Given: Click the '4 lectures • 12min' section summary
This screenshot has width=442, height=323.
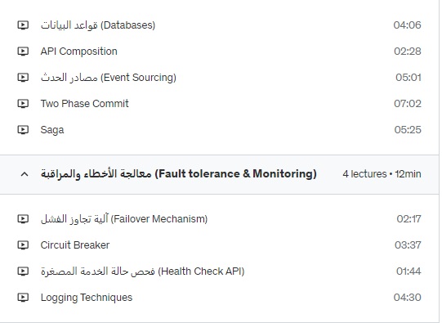Looking at the screenshot, I should point(382,174).
